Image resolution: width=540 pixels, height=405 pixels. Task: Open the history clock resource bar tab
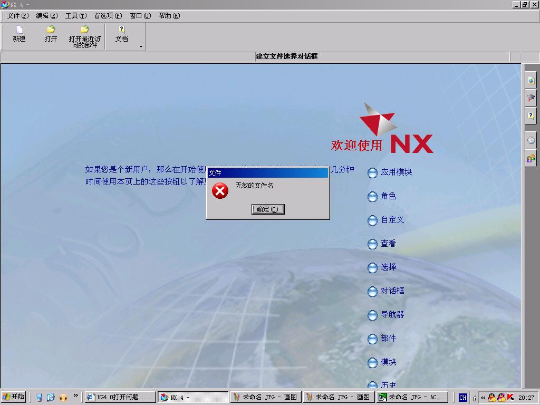tap(531, 140)
